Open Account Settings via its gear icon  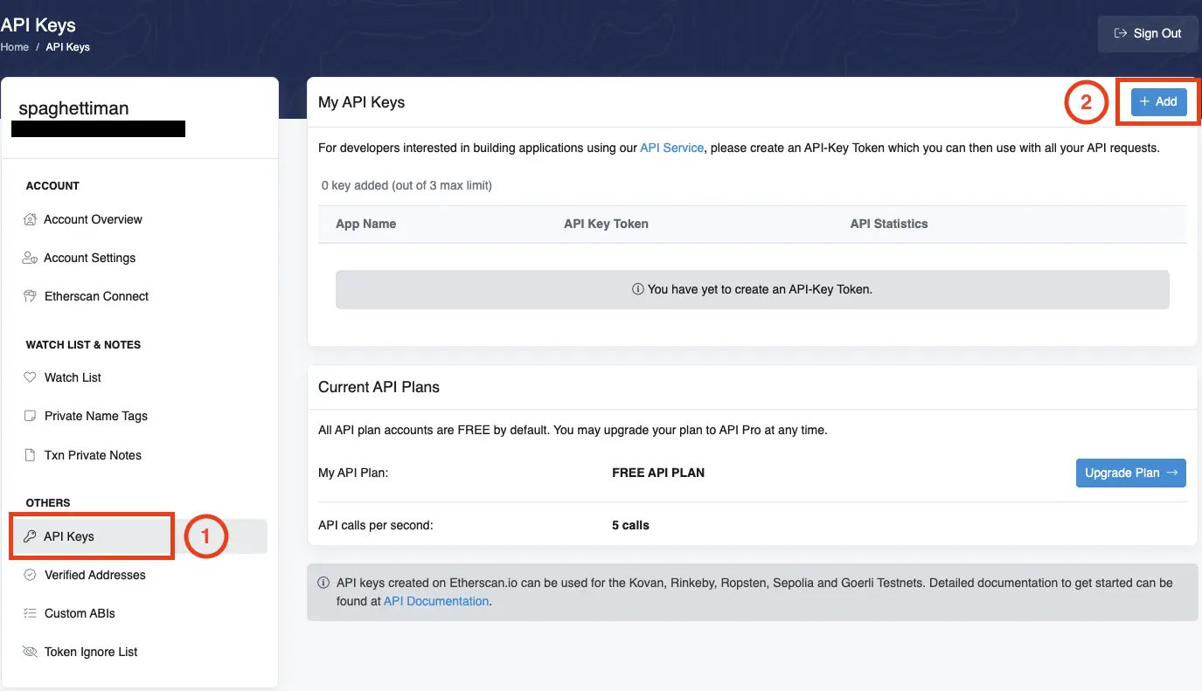tap(31, 258)
